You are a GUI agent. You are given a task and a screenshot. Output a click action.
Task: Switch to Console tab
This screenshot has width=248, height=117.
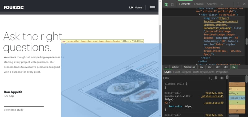(199, 4)
